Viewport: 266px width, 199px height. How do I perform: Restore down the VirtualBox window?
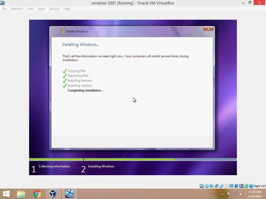pos(250,3)
